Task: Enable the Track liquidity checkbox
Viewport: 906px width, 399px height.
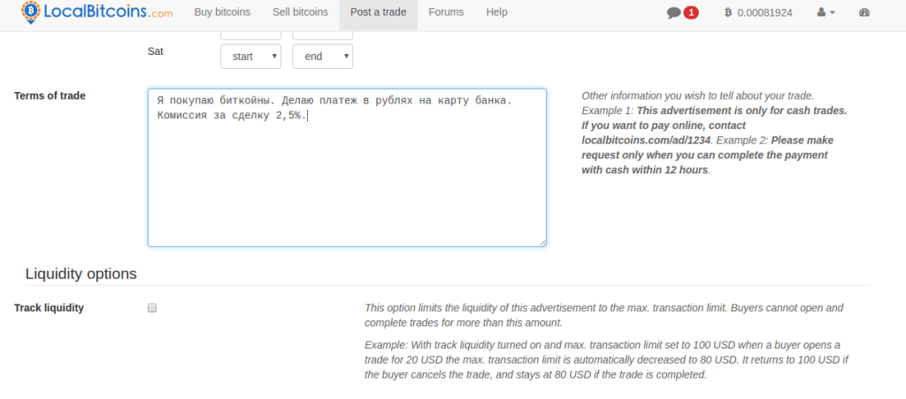Action: tap(152, 308)
